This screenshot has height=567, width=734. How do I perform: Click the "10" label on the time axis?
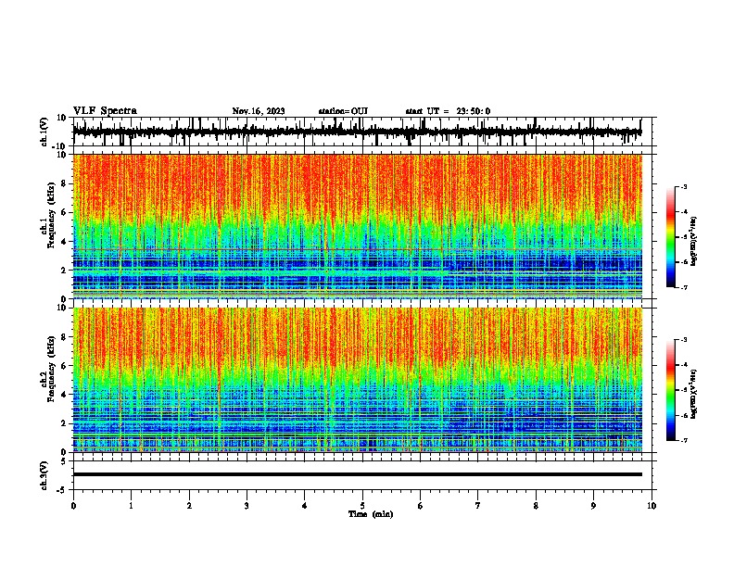(x=652, y=506)
